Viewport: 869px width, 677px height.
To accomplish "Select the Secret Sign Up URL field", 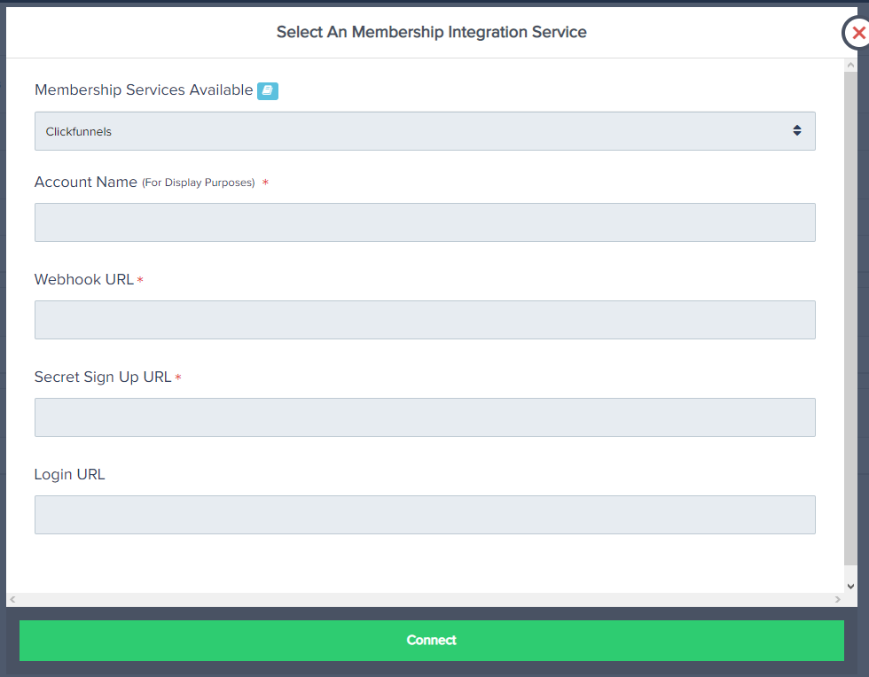I will click(x=424, y=417).
